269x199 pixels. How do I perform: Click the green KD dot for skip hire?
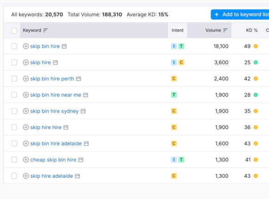(x=256, y=62)
